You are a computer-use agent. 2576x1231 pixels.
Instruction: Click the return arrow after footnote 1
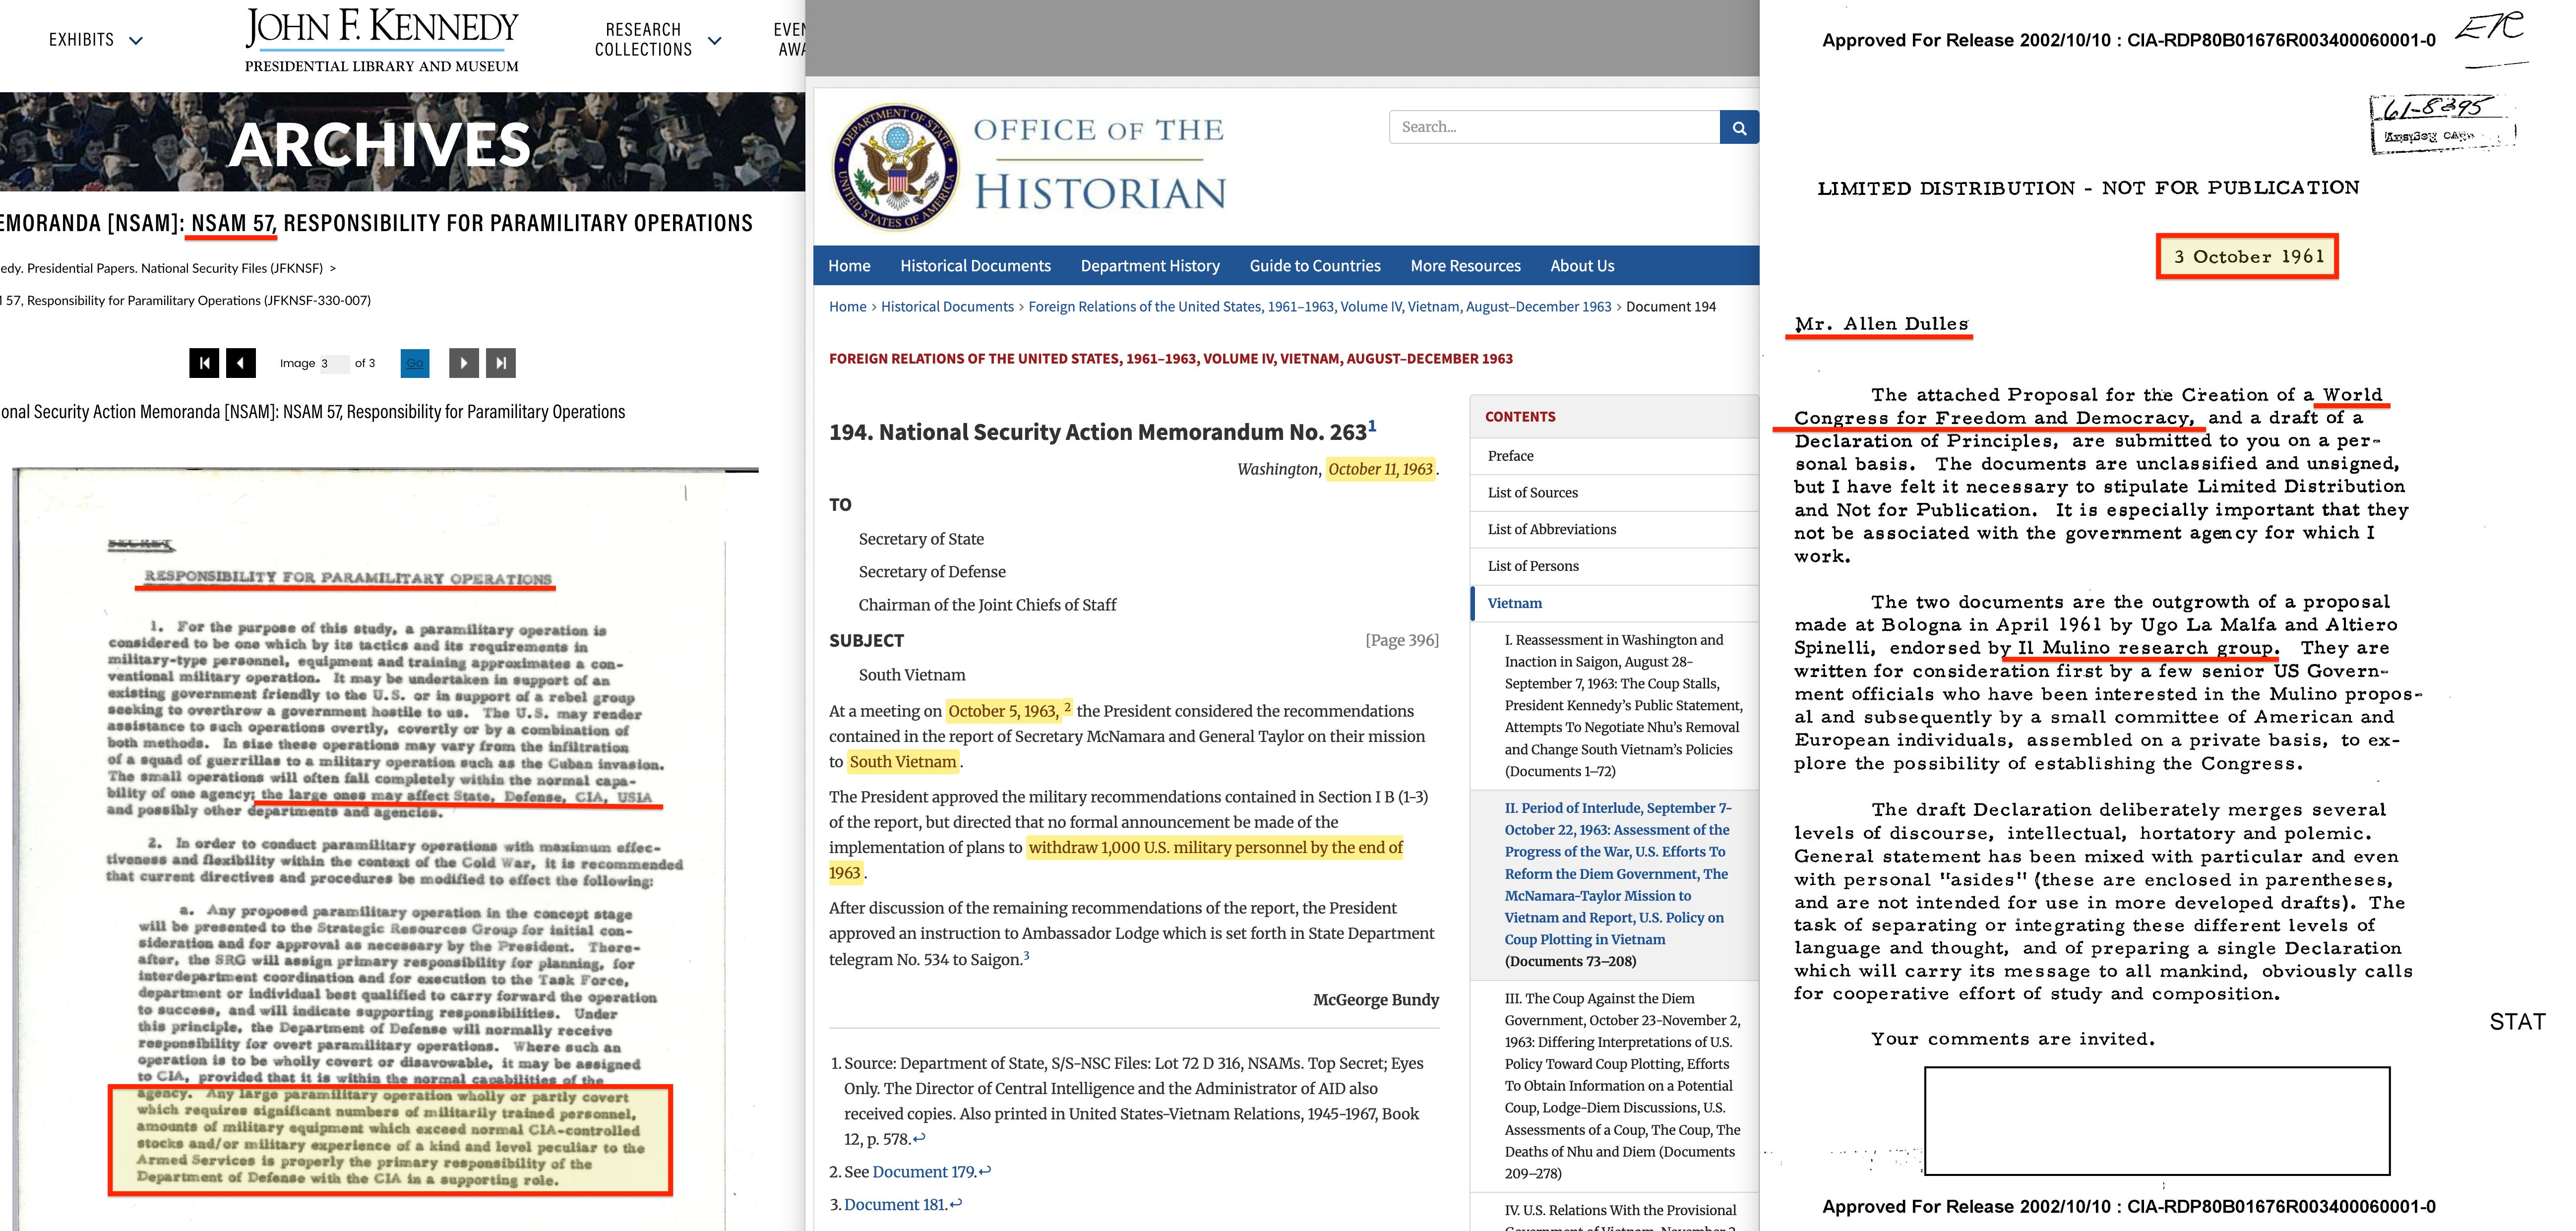[919, 1139]
